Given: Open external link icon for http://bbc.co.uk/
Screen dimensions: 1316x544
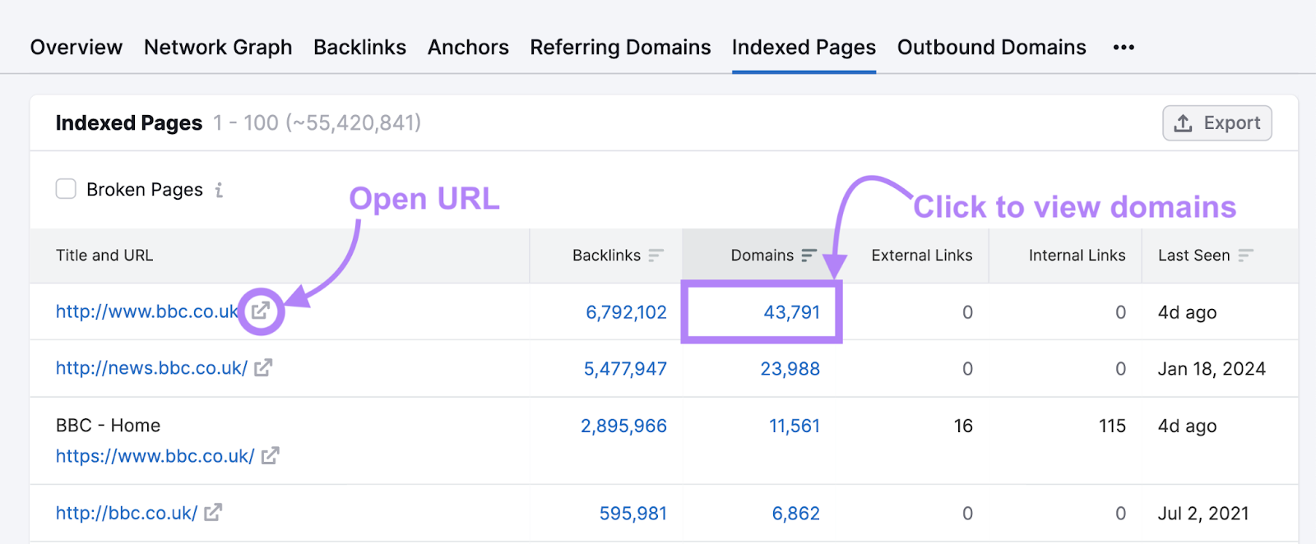Looking at the screenshot, I should [x=213, y=513].
